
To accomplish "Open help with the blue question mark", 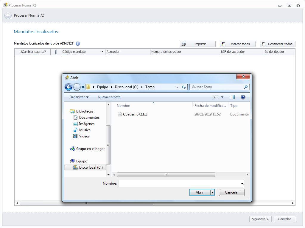I will click(x=243, y=97).
